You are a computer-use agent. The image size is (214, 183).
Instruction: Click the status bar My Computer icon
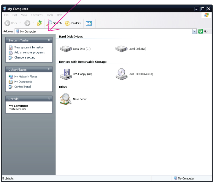coord(175,178)
